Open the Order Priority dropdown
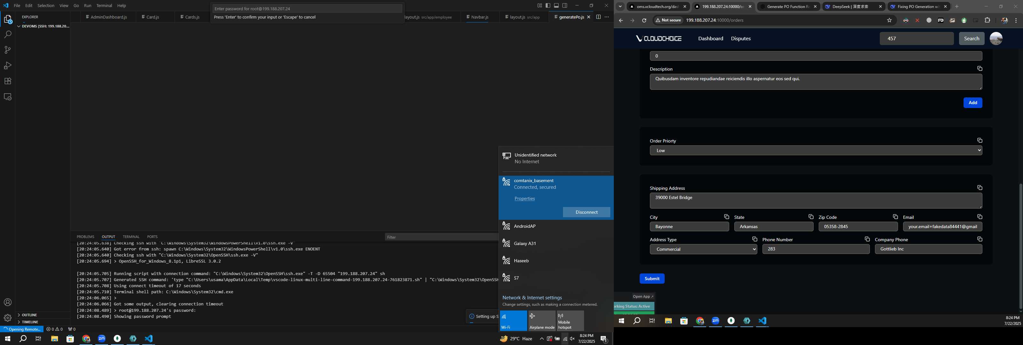Viewport: 1023px width, 345px height. pyautogui.click(x=816, y=150)
